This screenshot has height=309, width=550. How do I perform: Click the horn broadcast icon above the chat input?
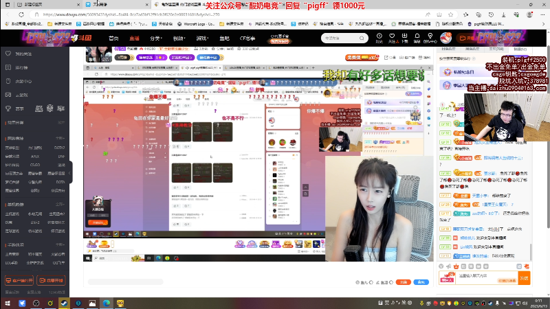(x=449, y=266)
